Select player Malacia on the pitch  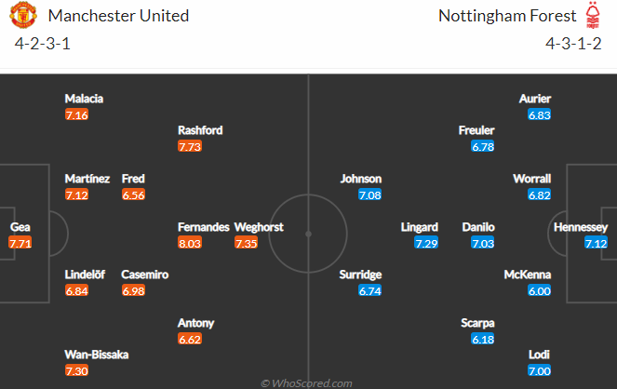[84, 99]
